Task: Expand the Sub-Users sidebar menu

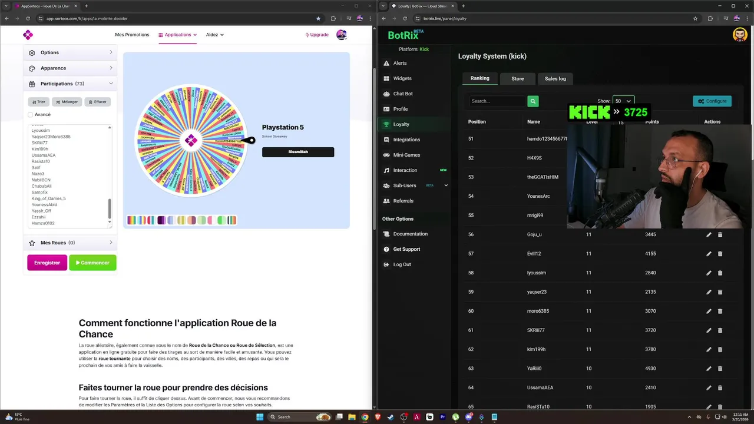Action: pos(415,185)
